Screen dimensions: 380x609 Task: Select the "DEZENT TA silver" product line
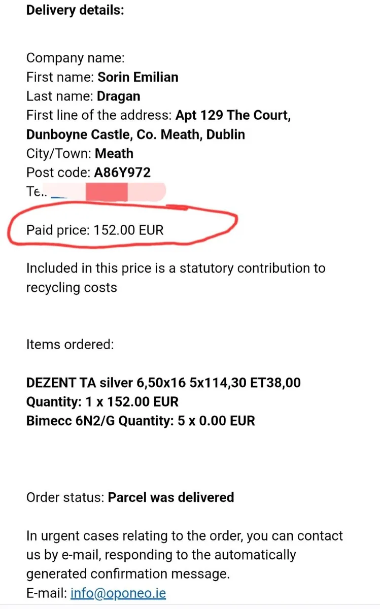click(163, 383)
